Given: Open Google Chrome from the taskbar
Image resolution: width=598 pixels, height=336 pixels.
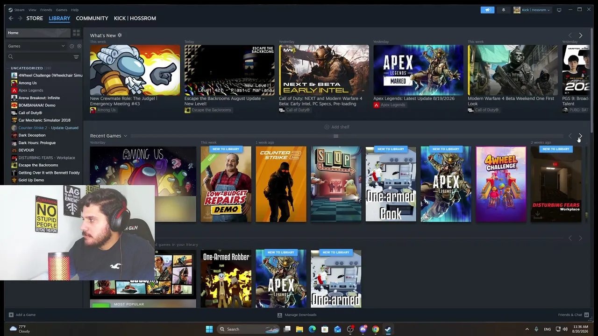Looking at the screenshot, I should coord(375,329).
